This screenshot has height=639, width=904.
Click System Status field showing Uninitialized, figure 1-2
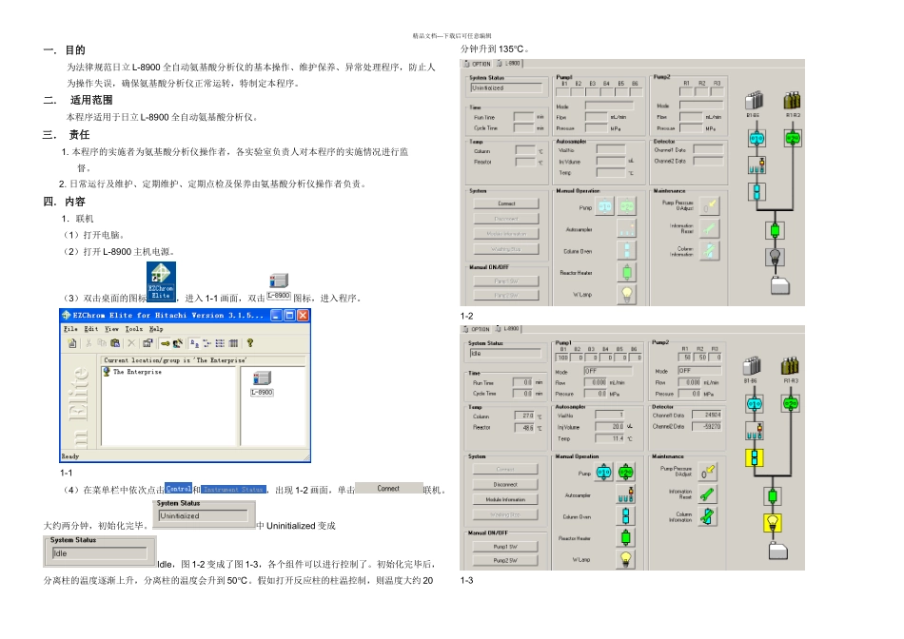(x=506, y=88)
